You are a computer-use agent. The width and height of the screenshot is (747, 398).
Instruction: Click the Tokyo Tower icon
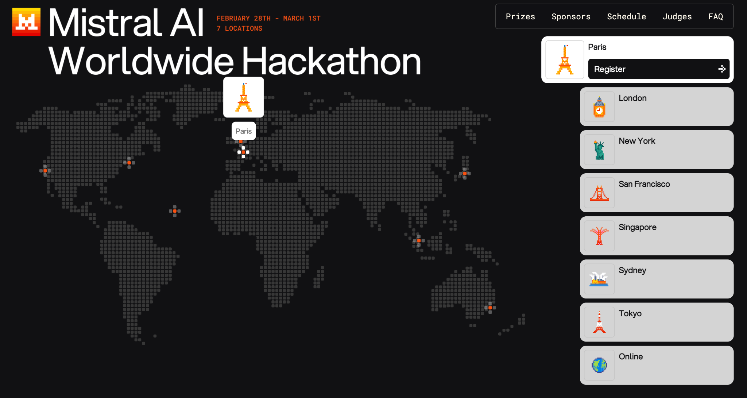coord(599,322)
